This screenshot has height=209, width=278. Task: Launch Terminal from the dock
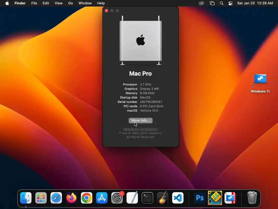[147, 198]
